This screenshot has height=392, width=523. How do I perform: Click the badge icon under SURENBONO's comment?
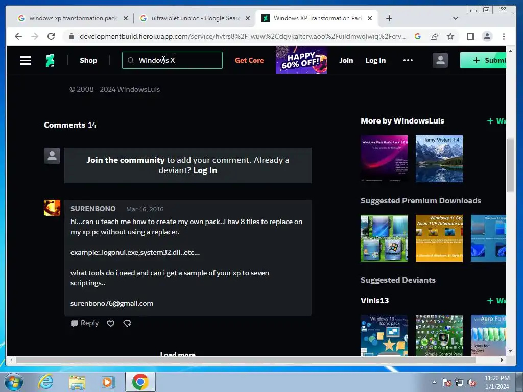(x=127, y=323)
